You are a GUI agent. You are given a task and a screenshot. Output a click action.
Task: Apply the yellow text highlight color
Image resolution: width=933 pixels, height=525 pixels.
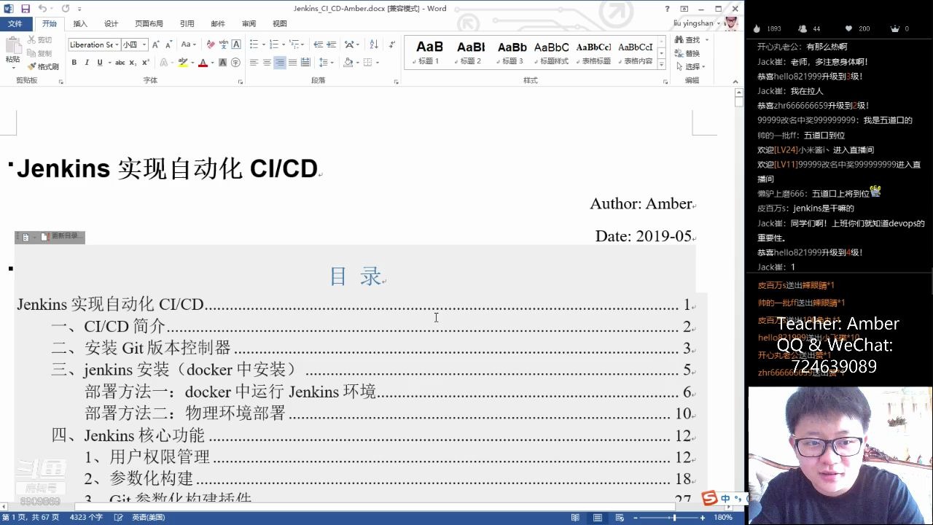click(183, 63)
